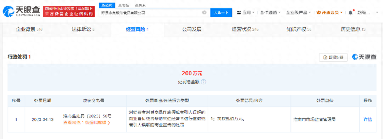The height and width of the screenshot is (139, 383).
Task: Click the 数据纠错 document icon button
Action: [x=333, y=58]
